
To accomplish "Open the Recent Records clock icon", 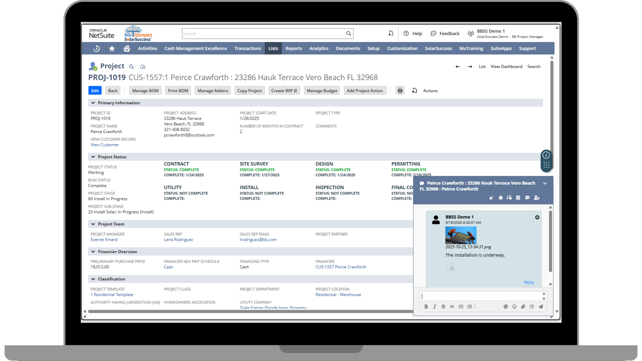I will [x=97, y=48].
